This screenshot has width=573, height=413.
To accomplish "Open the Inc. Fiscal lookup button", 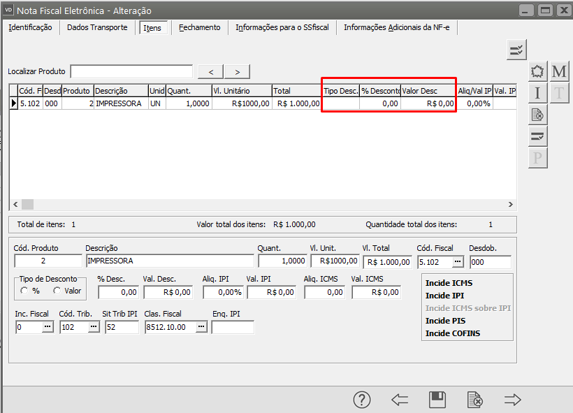I will (48, 327).
